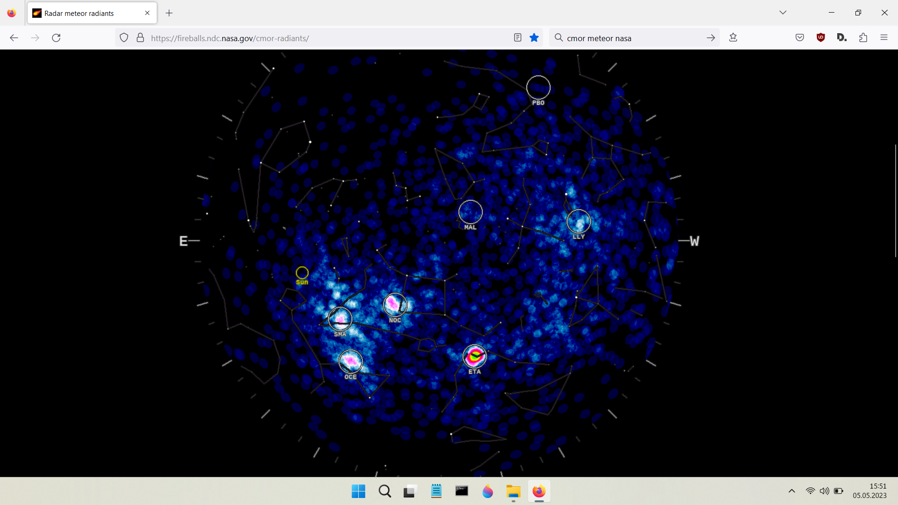Open the Firefox application menu
The height and width of the screenshot is (505, 898).
click(884, 38)
